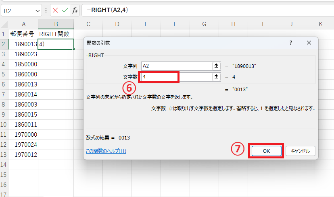Select row 5 header
This screenshot has height=197, width=334.
[4, 74]
